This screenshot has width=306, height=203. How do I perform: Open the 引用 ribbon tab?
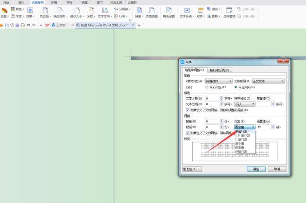pos(54,2)
